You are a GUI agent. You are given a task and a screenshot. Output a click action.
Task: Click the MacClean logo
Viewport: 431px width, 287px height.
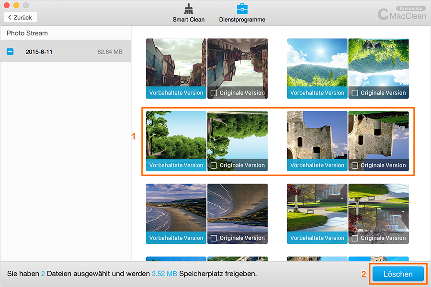[402, 15]
